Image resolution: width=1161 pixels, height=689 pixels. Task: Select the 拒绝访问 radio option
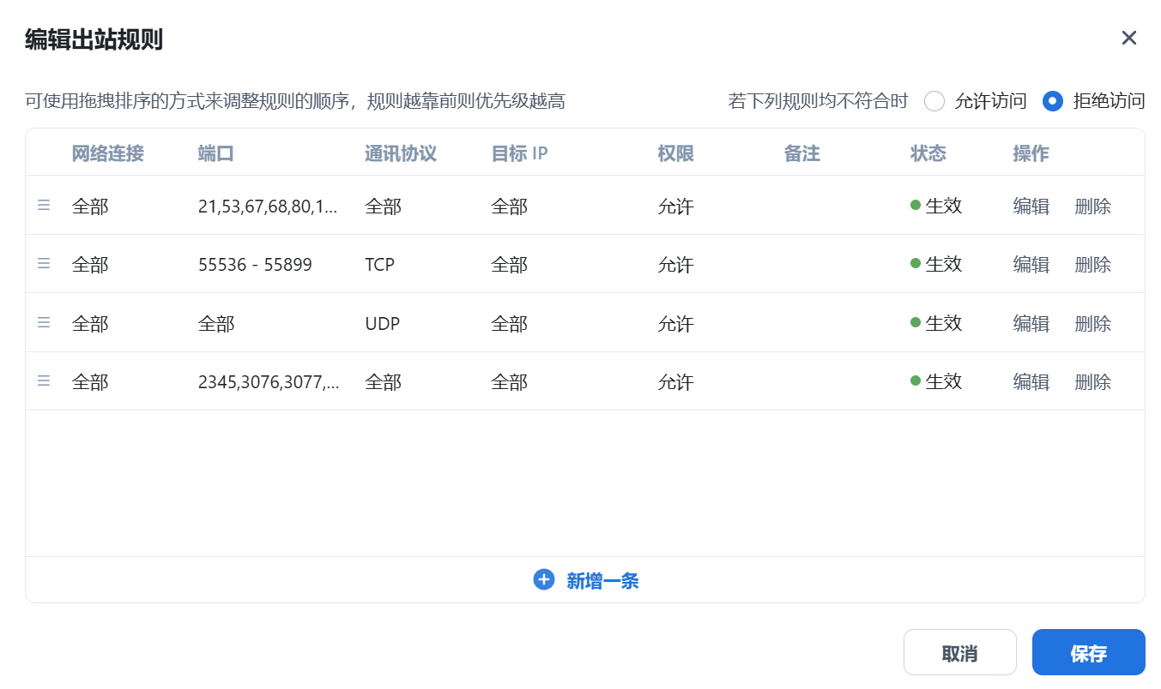pos(1053,101)
